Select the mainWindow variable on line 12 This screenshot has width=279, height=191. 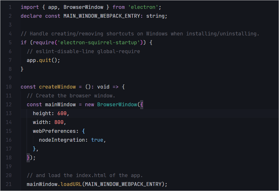(x=60, y=104)
